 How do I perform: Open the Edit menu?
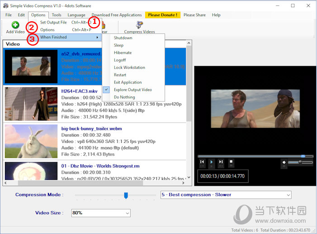(21, 15)
